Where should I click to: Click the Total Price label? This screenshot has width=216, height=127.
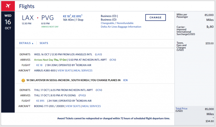181,109
